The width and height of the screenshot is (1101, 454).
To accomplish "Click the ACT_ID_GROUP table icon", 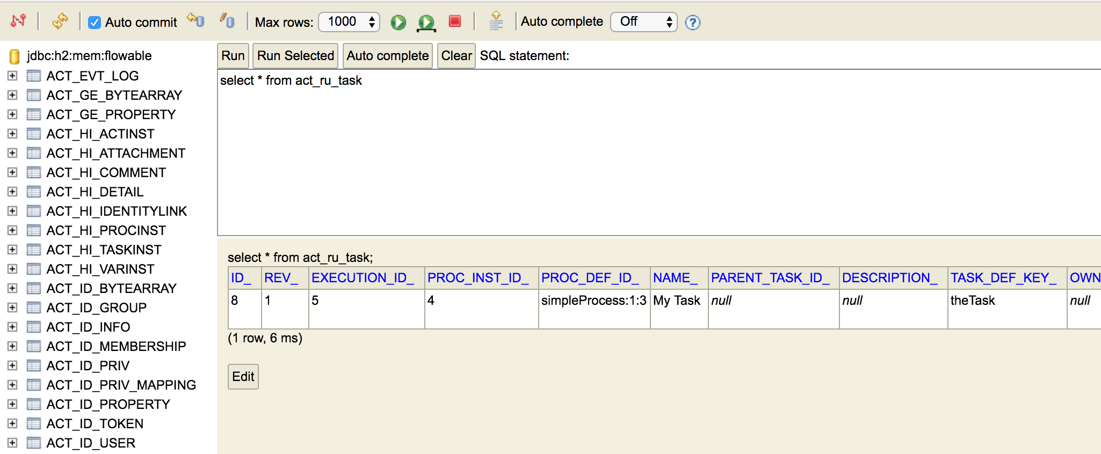I will 34,307.
